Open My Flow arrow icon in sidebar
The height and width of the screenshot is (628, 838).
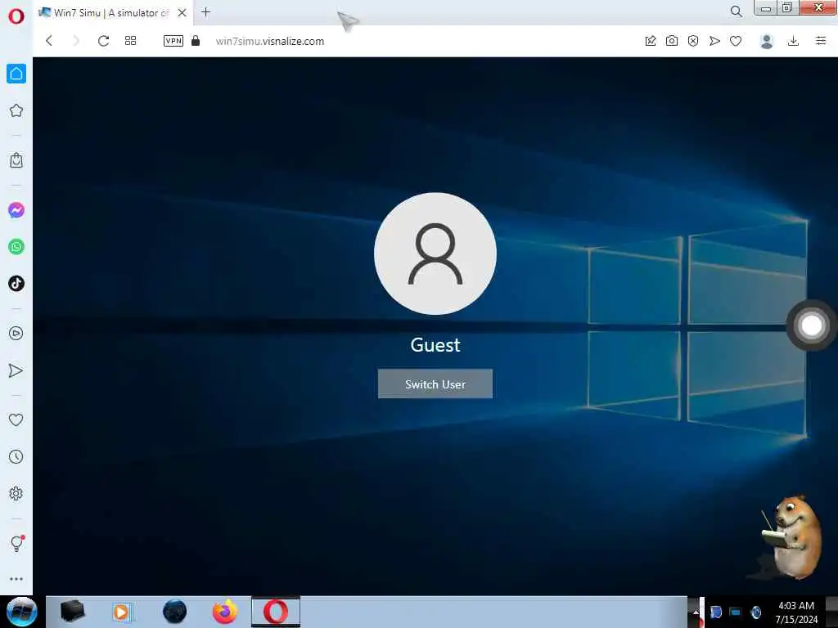coord(16,370)
